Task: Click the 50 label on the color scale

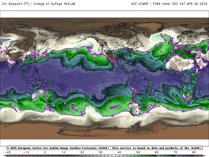Action: [138, 152]
